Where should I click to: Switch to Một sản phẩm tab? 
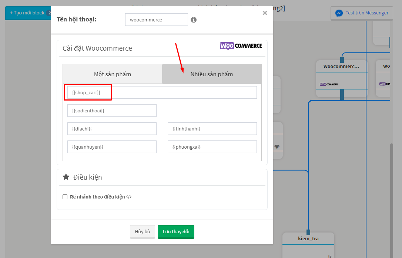click(x=113, y=74)
